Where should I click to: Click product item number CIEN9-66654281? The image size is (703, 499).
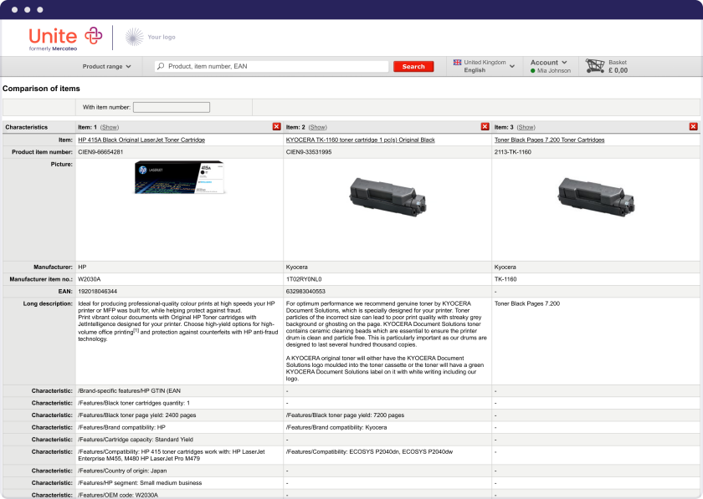[x=100, y=152]
